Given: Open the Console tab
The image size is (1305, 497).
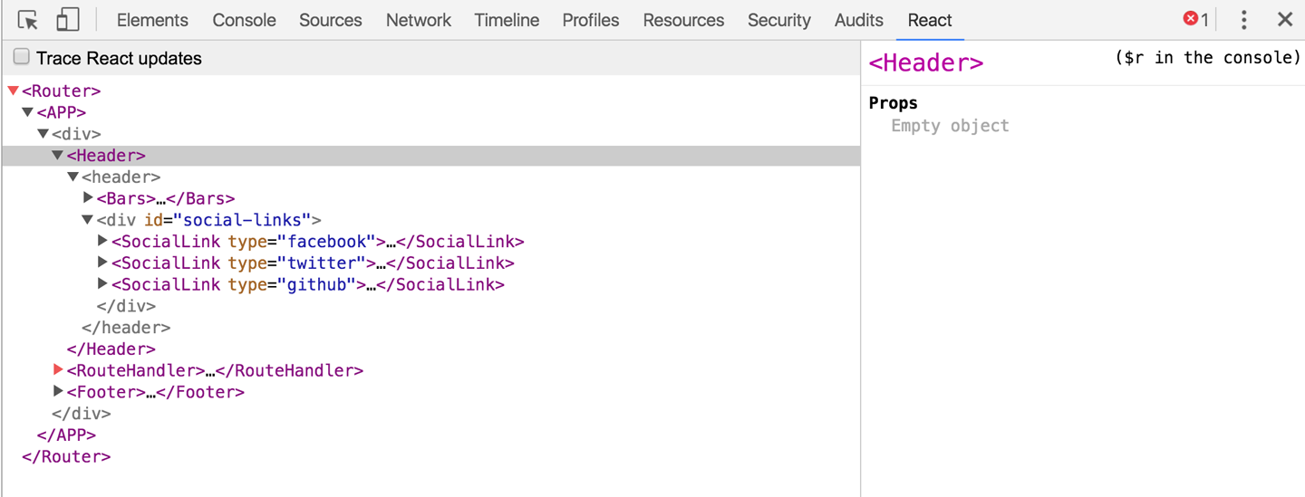Looking at the screenshot, I should click(244, 20).
